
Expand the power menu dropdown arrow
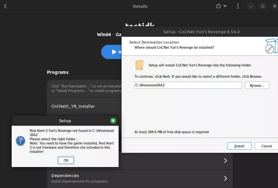(225, 6)
